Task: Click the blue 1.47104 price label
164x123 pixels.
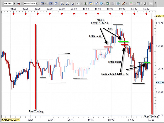Action: (x=160, y=83)
